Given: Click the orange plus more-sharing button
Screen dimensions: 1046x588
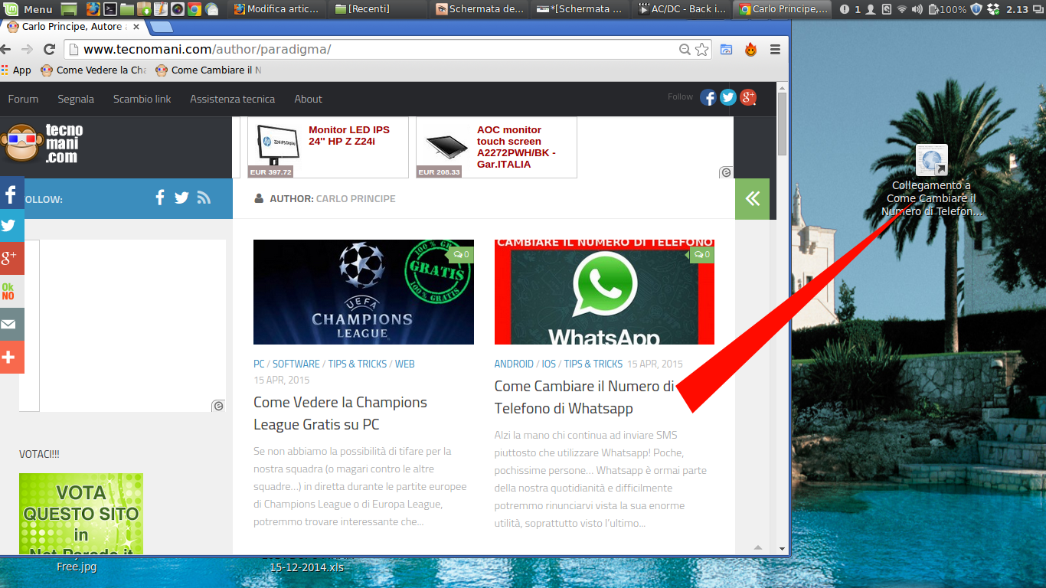Looking at the screenshot, I should pyautogui.click(x=11, y=357).
